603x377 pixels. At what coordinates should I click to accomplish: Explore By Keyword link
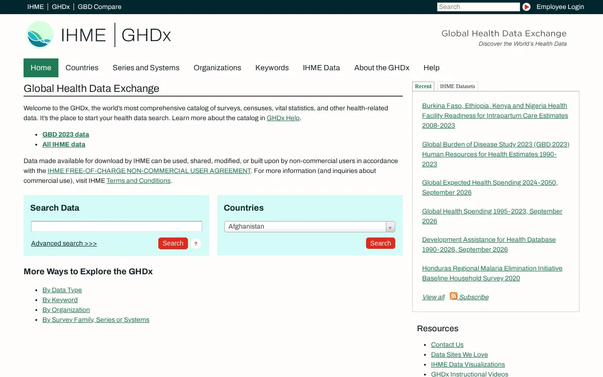60,300
